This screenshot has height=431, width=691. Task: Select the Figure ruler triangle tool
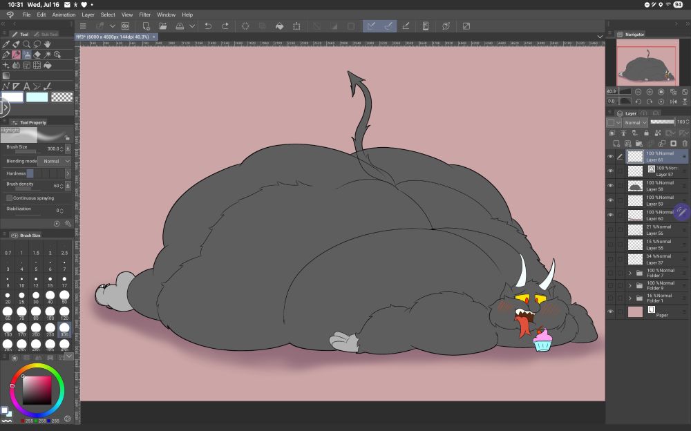[x=17, y=86]
